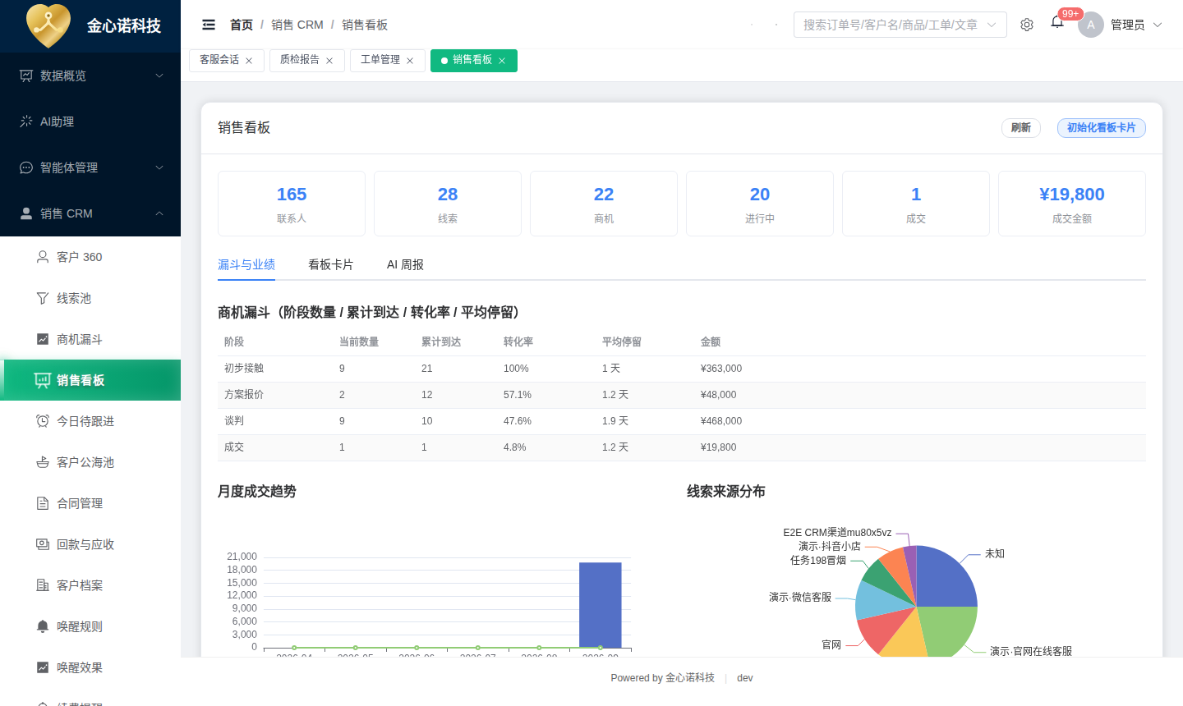Click the ¥468,000 amount in 谈判 row
Image resolution: width=1183 pixels, height=706 pixels.
721,421
